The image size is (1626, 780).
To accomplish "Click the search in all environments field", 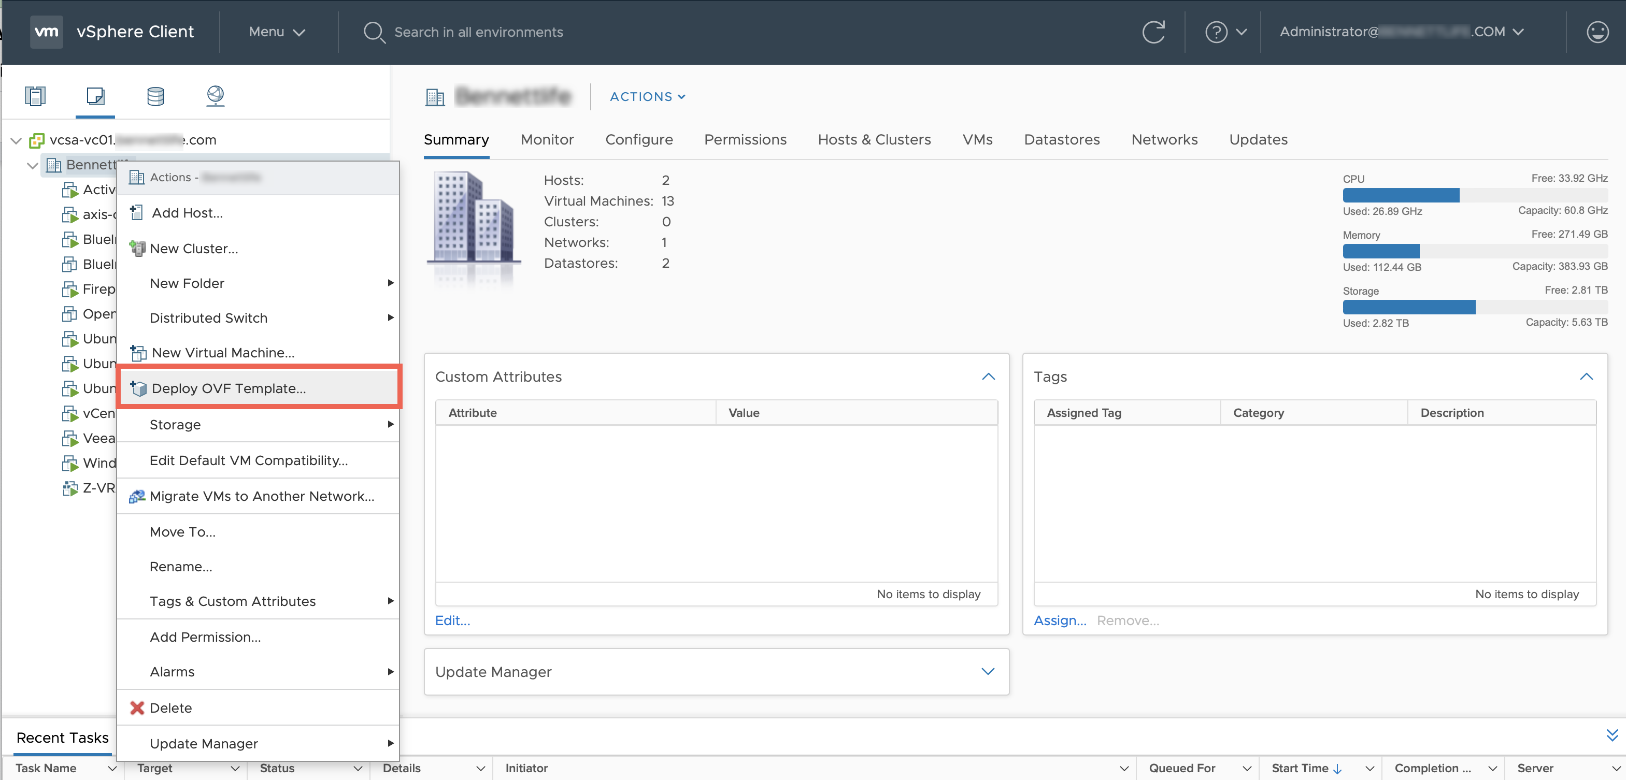I will point(478,32).
